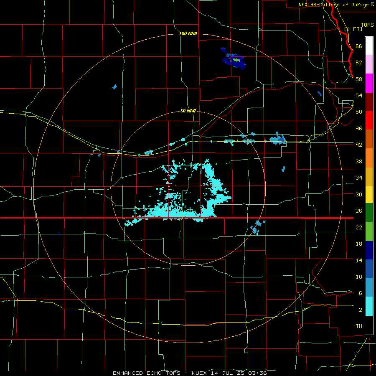Click the TH threshold label

[359, 326]
